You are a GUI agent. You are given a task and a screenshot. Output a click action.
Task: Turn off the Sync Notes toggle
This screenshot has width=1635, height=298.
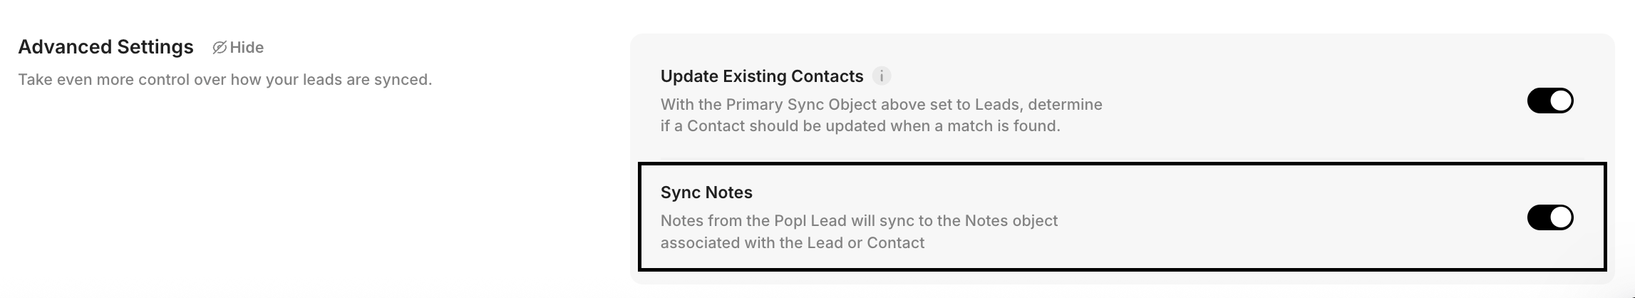1549,217
